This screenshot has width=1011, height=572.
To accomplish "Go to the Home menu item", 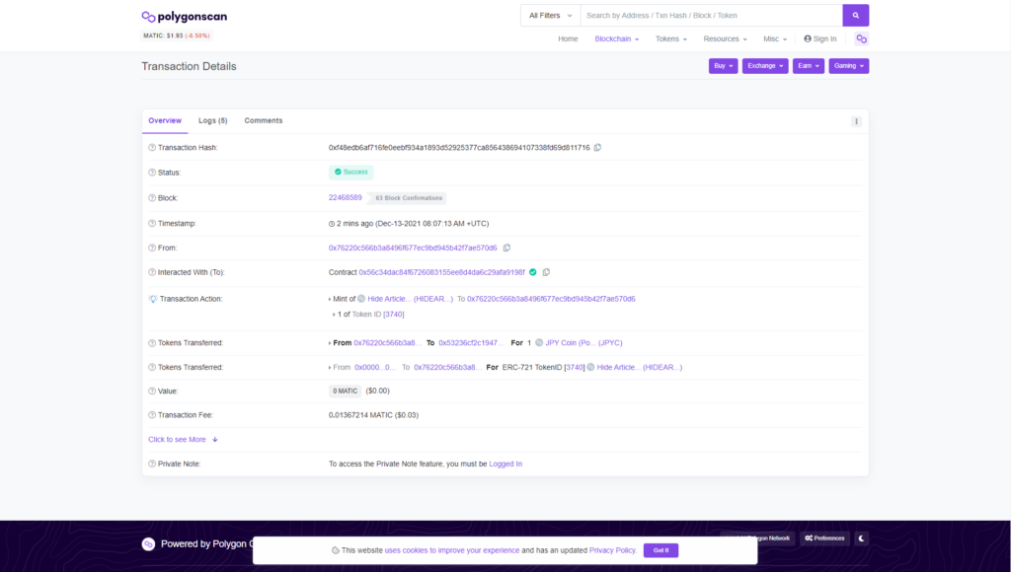I will coord(568,39).
